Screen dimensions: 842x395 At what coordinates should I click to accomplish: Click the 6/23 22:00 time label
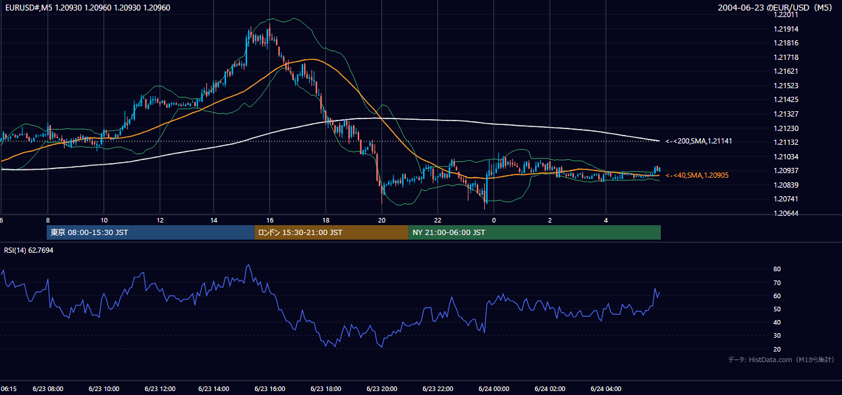pos(437,389)
